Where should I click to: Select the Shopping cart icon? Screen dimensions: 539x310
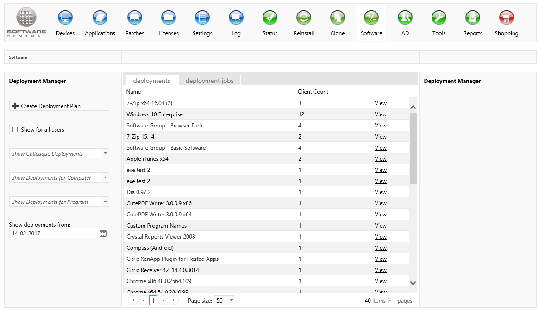coord(506,19)
